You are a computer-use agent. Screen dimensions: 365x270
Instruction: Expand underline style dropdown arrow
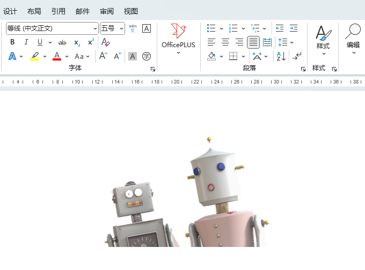tap(50, 42)
